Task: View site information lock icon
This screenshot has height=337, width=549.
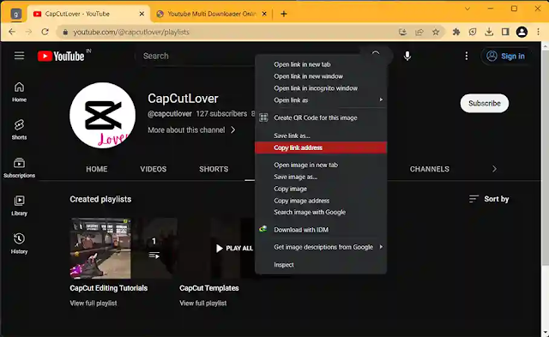Action: point(65,33)
